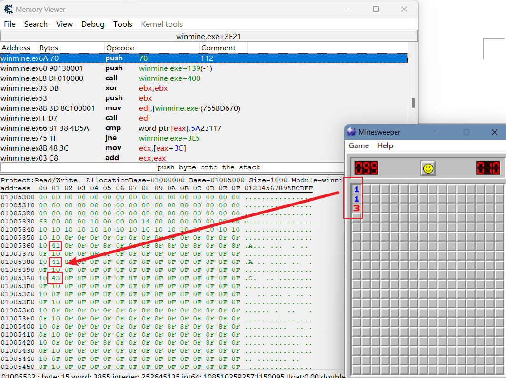
Task: Click the Minesweeper mine icon in title bar
Action: (352, 132)
